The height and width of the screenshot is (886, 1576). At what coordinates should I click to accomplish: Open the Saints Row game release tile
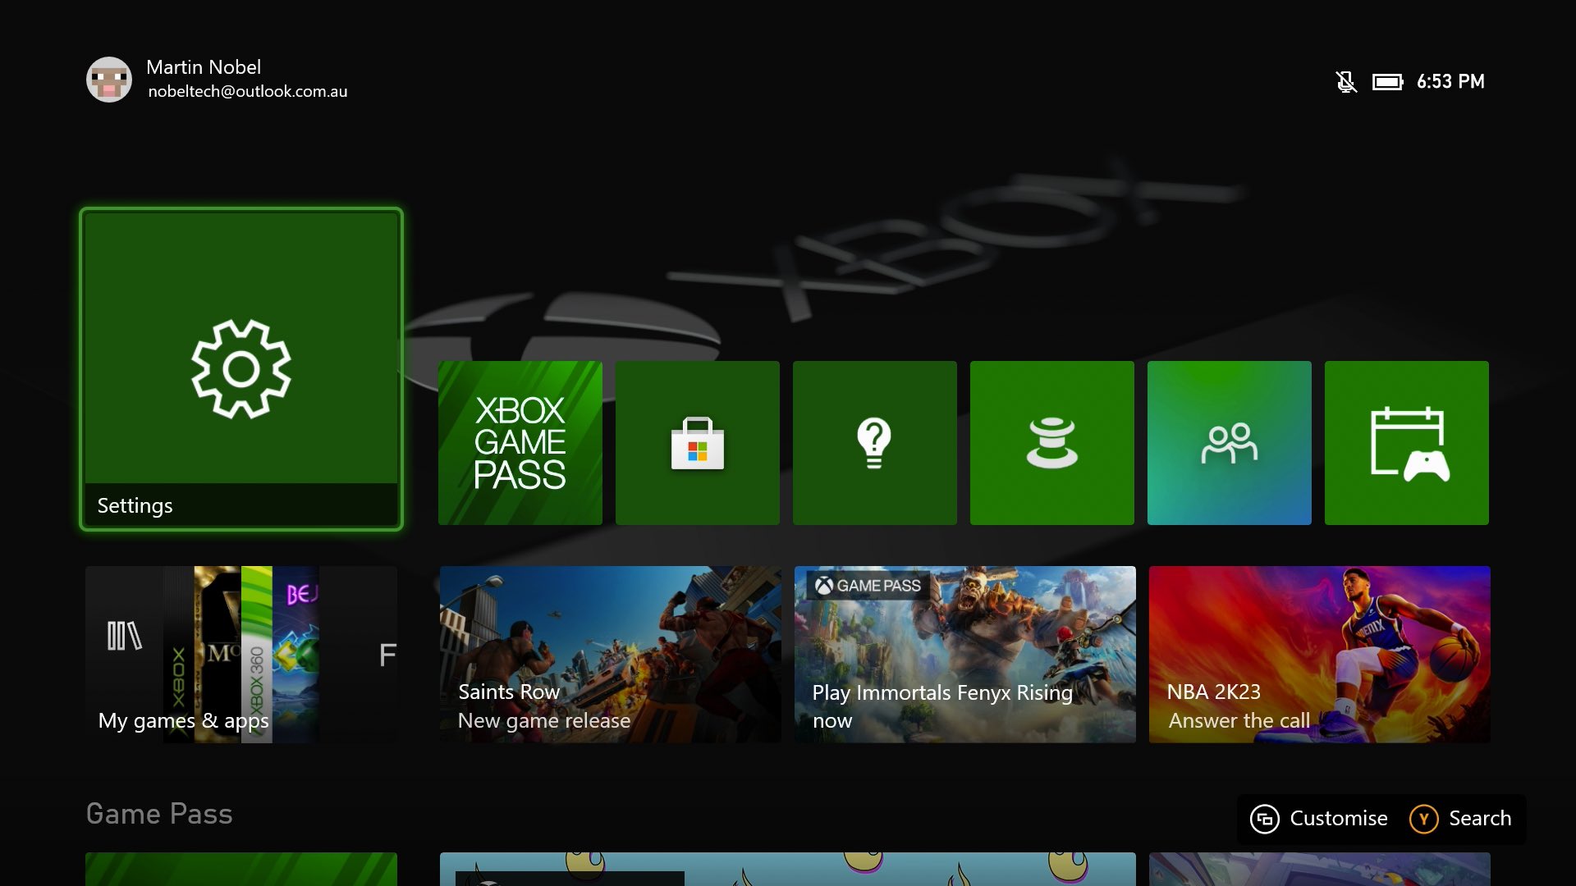tap(610, 655)
